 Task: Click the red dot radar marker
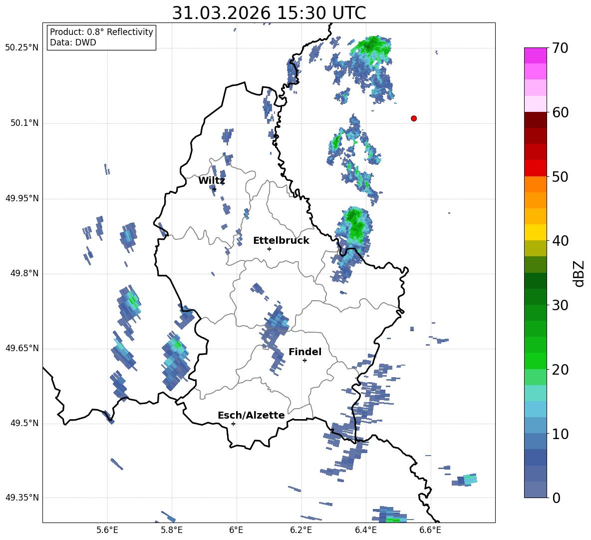(x=414, y=118)
